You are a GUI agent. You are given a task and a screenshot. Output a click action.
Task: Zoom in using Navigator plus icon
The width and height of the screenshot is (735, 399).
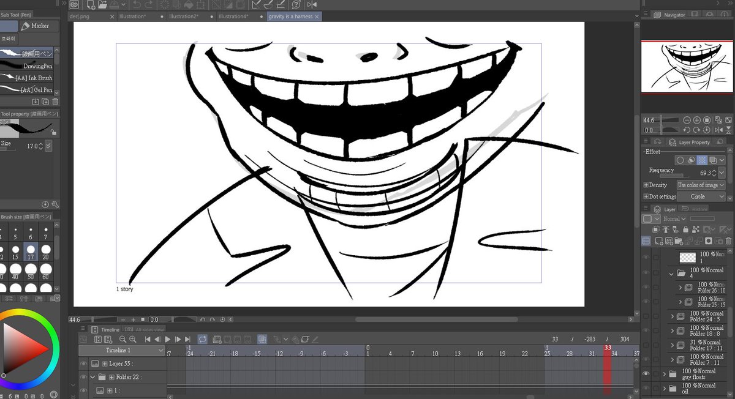pyautogui.click(x=697, y=121)
